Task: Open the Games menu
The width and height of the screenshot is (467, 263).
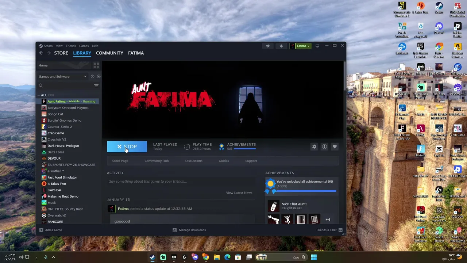Action: (x=84, y=46)
